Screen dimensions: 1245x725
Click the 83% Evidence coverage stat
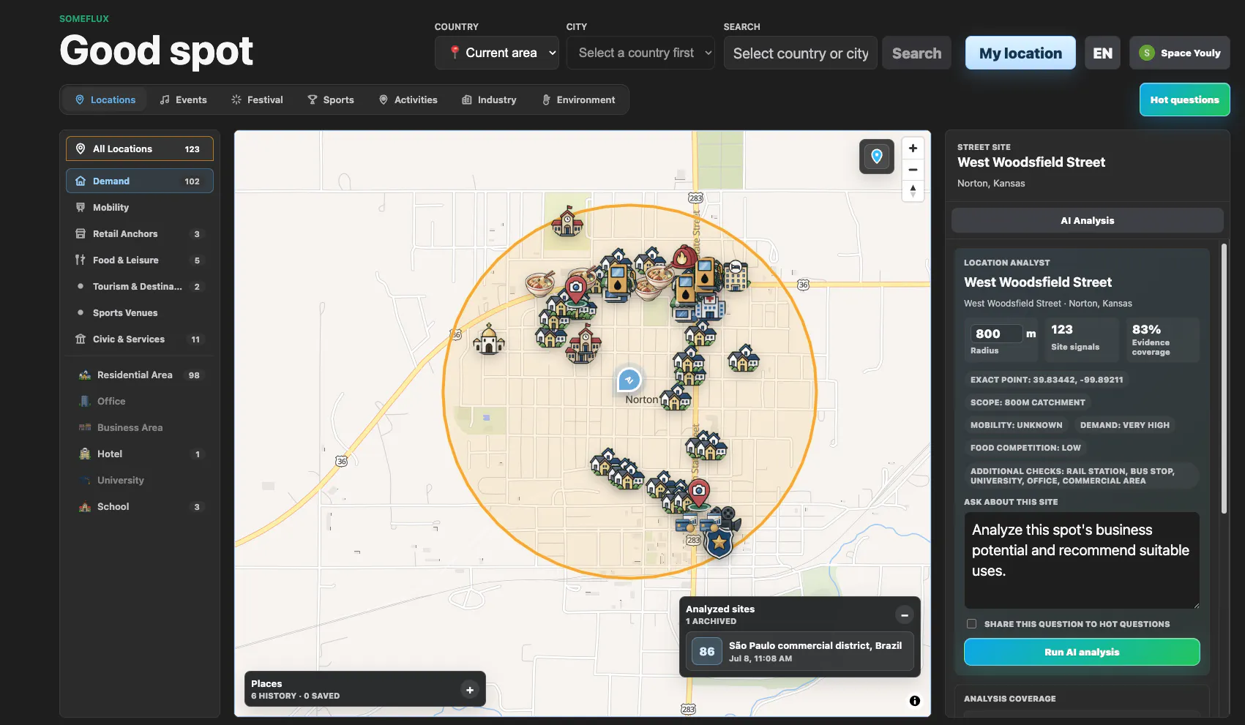1162,339
